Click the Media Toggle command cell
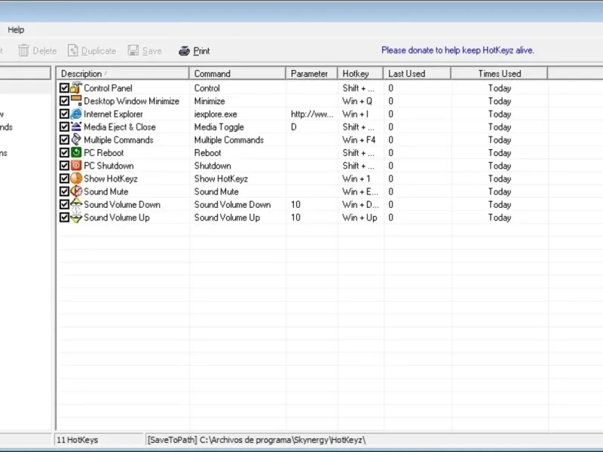The width and height of the screenshot is (603, 452). tap(219, 127)
